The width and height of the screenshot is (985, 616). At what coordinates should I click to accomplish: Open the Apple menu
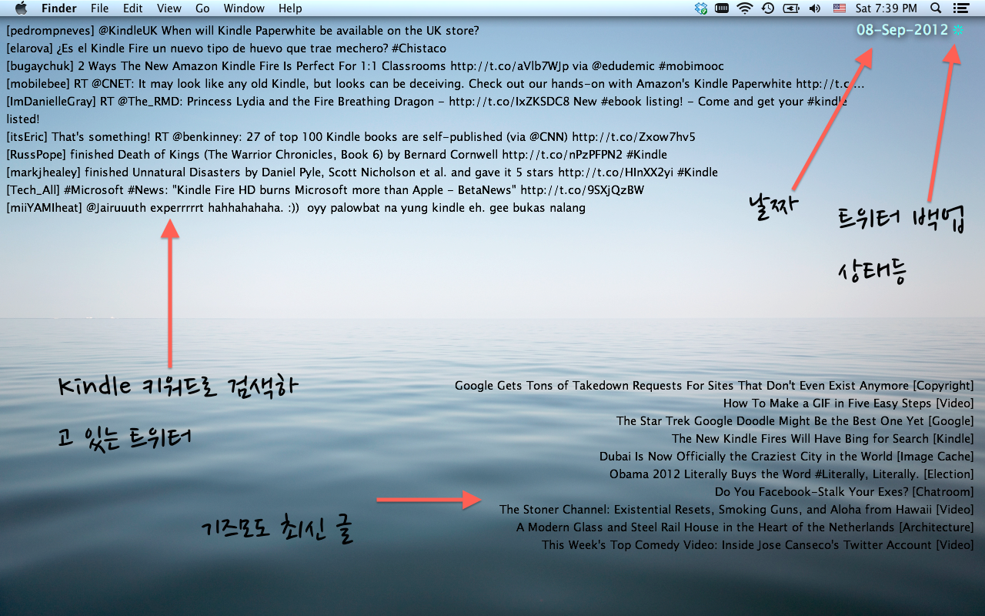(x=21, y=8)
